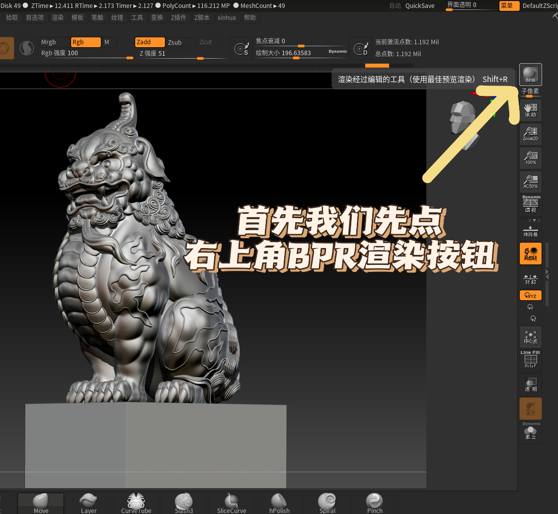Select the Zoom2D magnify icon
558x514 pixels.
[x=530, y=134]
